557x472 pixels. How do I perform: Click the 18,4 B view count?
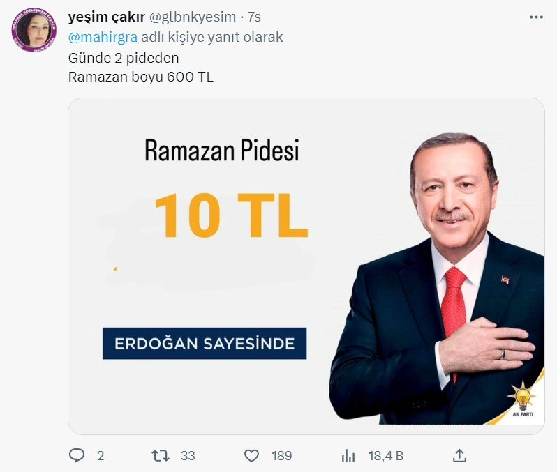[x=386, y=456]
